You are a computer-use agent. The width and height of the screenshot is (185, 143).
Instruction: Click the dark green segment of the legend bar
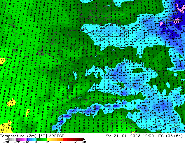38,139
